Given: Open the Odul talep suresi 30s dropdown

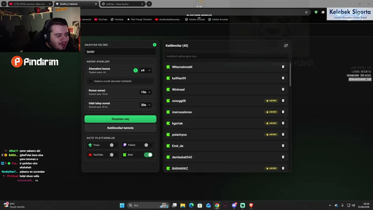Looking at the screenshot, I should (x=146, y=105).
